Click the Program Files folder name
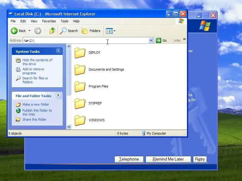242x181 pixels. (x=98, y=86)
